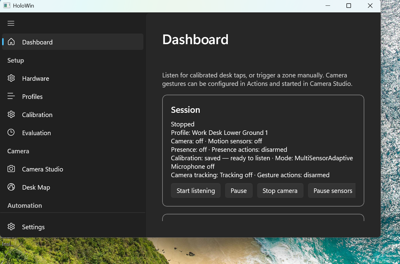Viewport: 400px width, 264px height.
Task: Click the Session card heading
Action: [185, 110]
